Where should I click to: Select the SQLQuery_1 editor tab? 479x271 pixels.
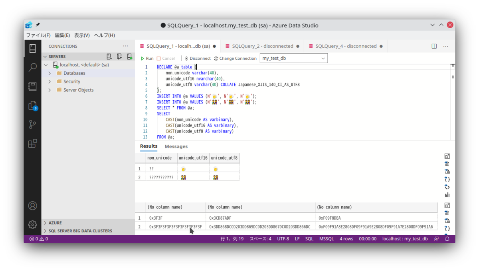point(178,46)
